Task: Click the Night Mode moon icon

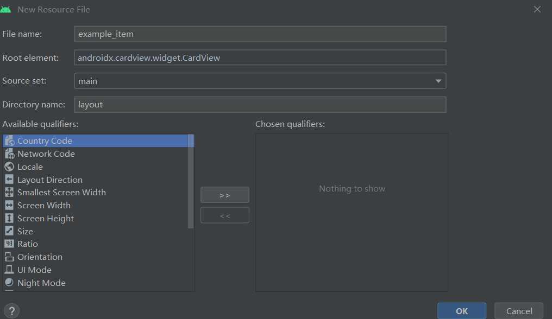Action: pyautogui.click(x=9, y=283)
